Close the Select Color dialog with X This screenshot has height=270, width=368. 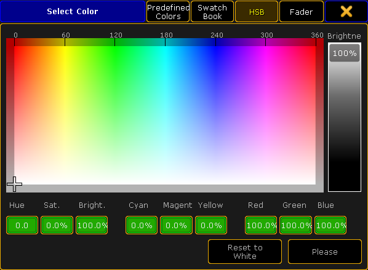(346, 12)
